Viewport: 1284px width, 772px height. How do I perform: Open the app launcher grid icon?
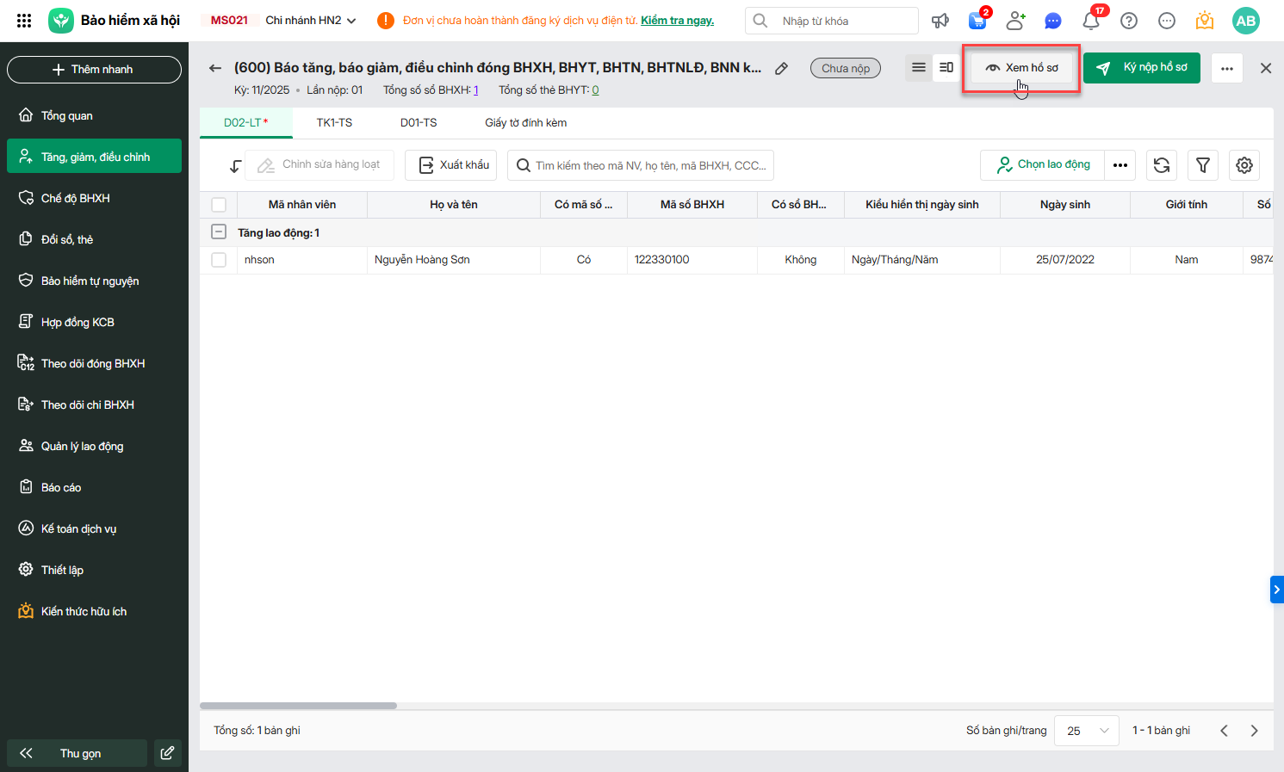coord(24,21)
